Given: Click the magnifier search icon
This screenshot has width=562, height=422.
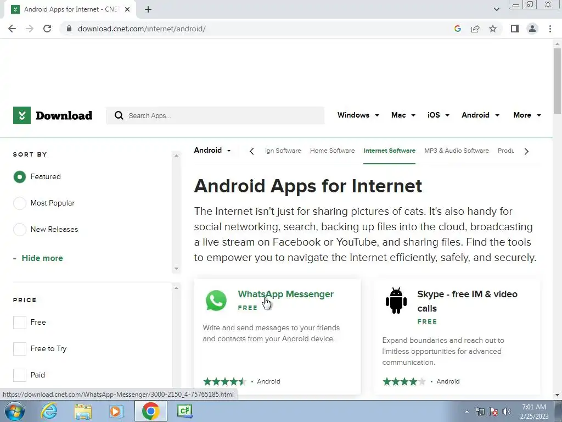Looking at the screenshot, I should coord(119,115).
